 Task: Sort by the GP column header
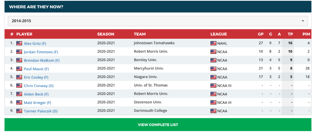(x=261, y=34)
